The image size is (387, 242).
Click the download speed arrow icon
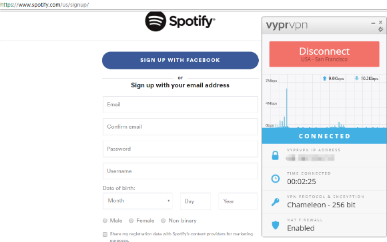pos(357,79)
